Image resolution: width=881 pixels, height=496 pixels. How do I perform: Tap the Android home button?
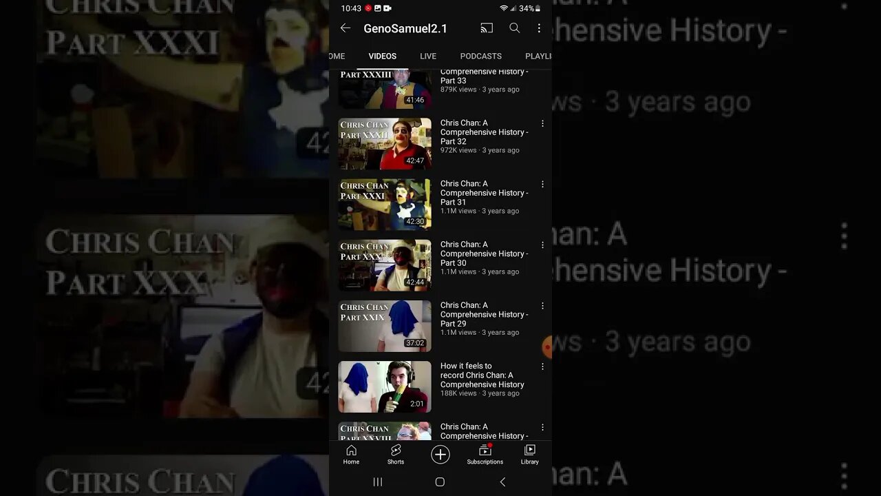tap(440, 482)
